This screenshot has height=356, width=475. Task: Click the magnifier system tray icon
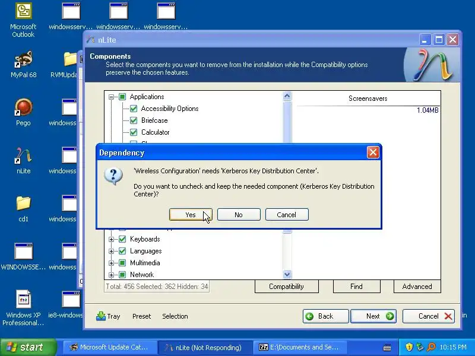(x=431, y=347)
